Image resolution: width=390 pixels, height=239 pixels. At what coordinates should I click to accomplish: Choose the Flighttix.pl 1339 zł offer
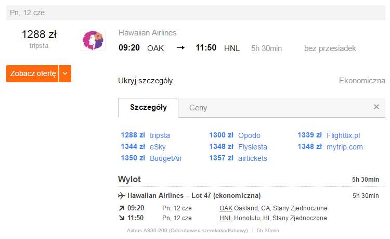point(329,135)
